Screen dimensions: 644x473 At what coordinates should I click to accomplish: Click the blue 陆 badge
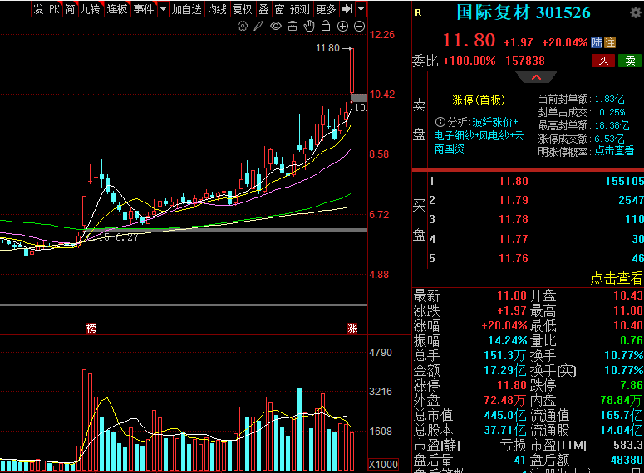point(597,42)
